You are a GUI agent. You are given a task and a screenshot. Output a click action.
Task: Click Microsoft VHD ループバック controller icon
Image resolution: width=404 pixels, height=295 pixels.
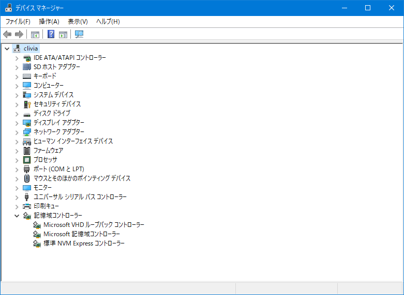[37, 225]
